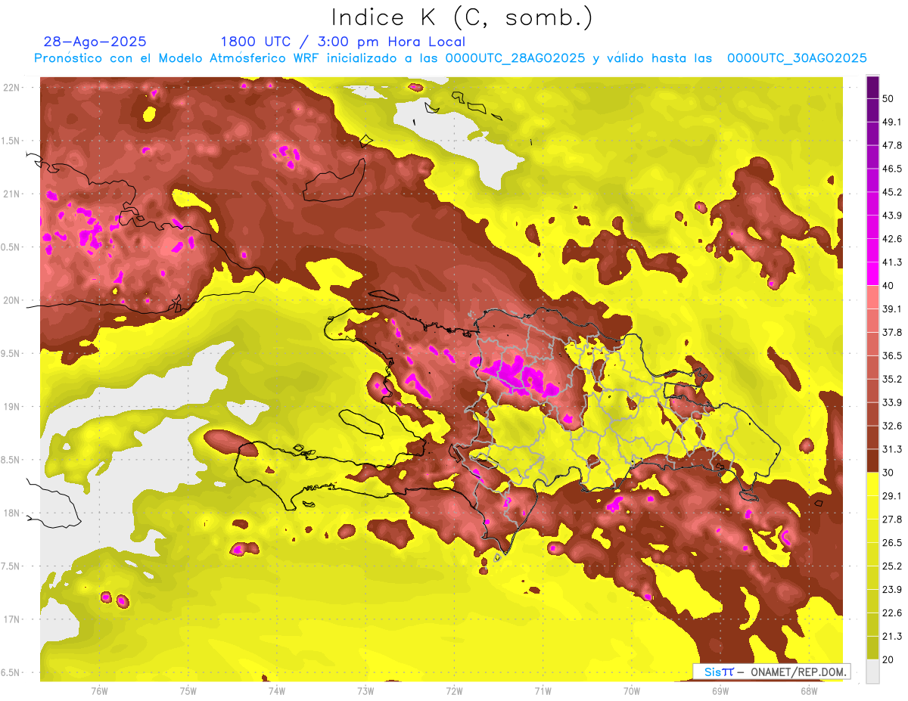Click the colorbar value '32.6'
This screenshot has width=908, height=701.
coord(892,426)
